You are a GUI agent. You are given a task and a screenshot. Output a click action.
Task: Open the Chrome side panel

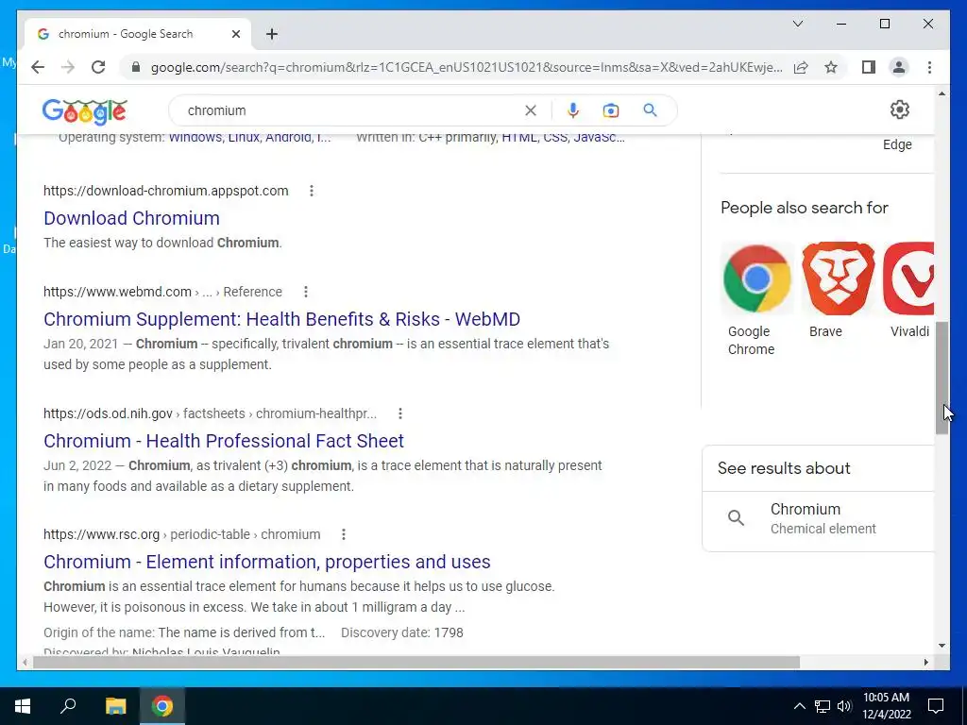869,67
